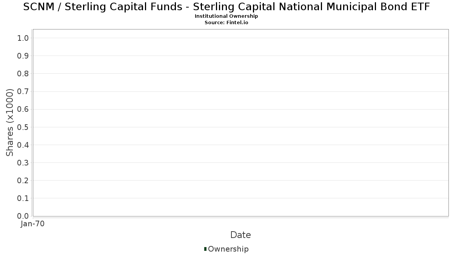Click the 0.2 y-axis tick label

(23, 181)
